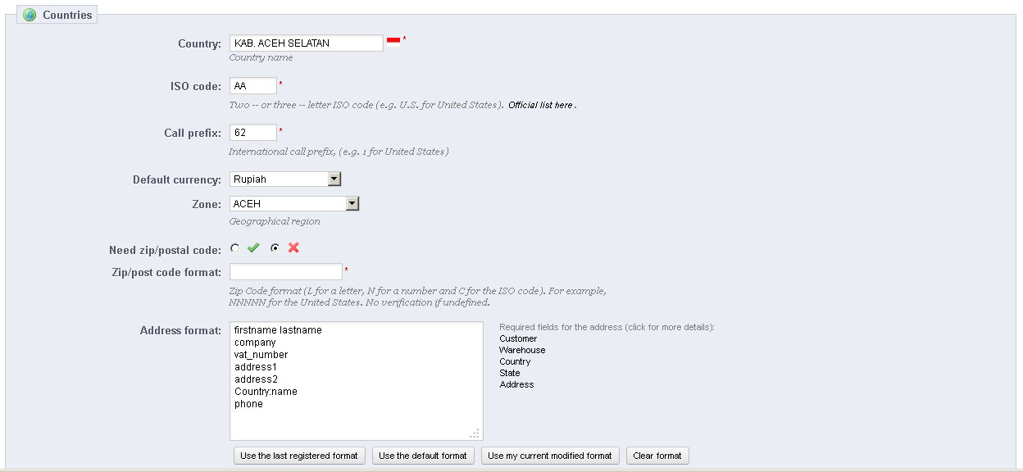
Task: Click 'vat_number' line in address format
Action: point(261,355)
